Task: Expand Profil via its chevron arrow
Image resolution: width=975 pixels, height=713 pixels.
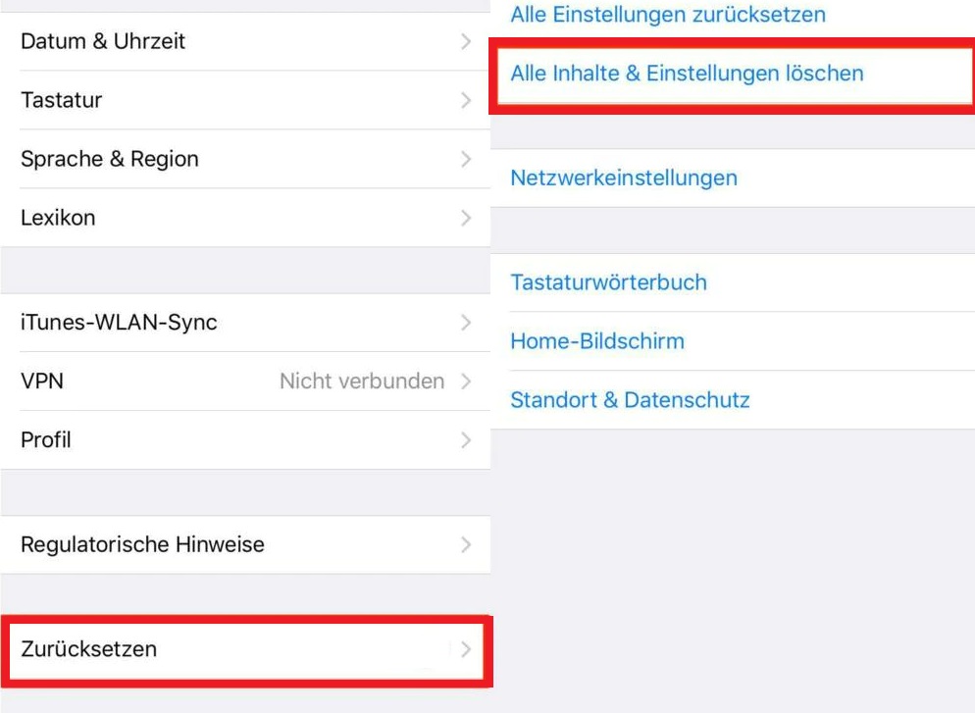Action: click(x=466, y=440)
